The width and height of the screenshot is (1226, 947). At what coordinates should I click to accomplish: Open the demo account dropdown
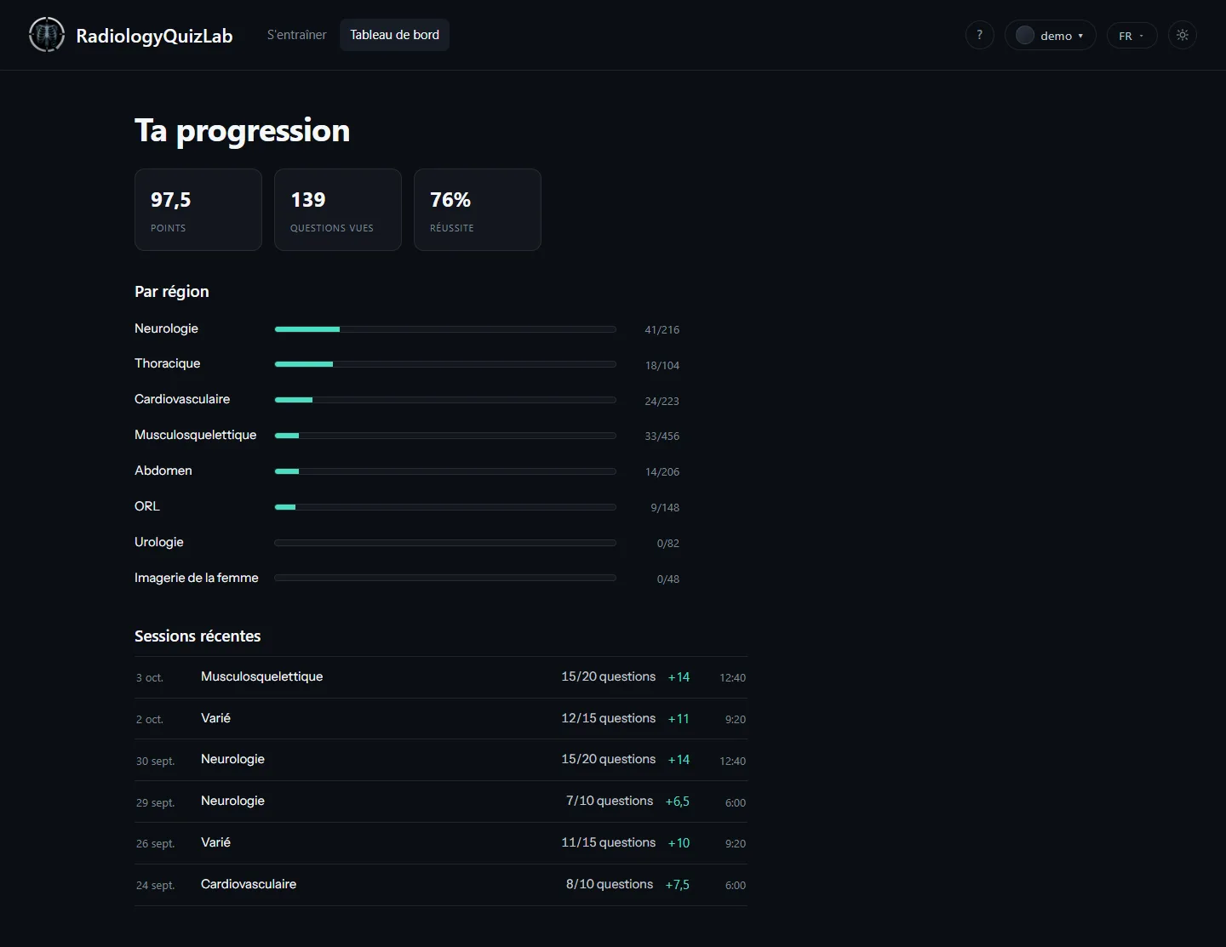[x=1050, y=35]
